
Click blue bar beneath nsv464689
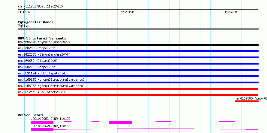coord(138,64)
